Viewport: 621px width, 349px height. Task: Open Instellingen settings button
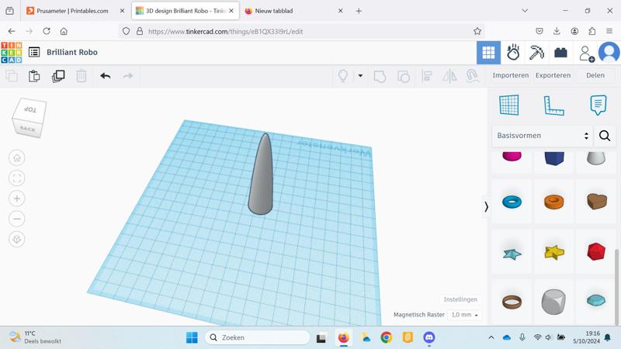click(460, 299)
